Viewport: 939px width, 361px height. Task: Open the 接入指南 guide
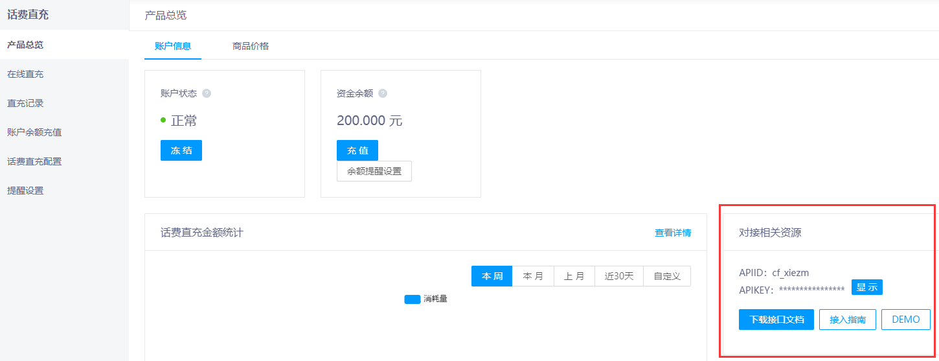(847, 320)
